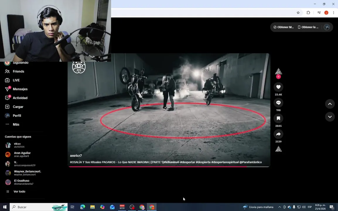Go to the previous video with up arrow
338x211 pixels.
[330, 104]
